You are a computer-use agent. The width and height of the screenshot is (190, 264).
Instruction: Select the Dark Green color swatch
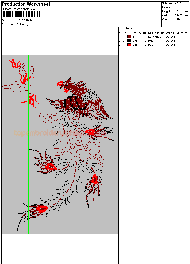coord(129,37)
